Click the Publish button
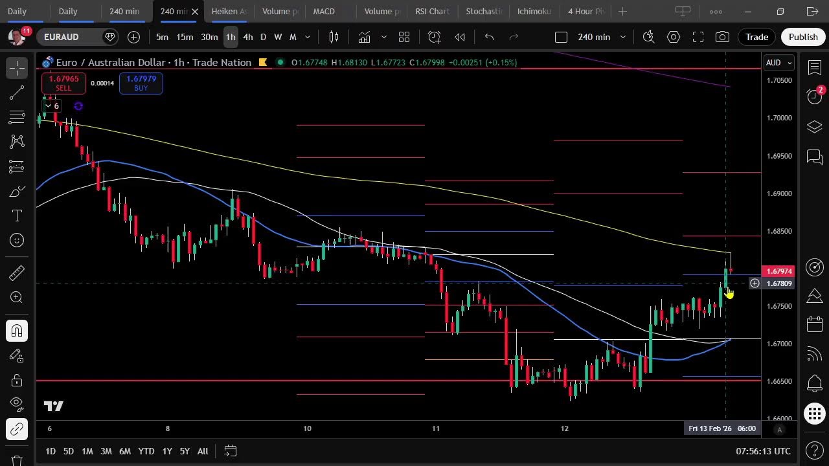The width and height of the screenshot is (829, 466). coord(803,37)
